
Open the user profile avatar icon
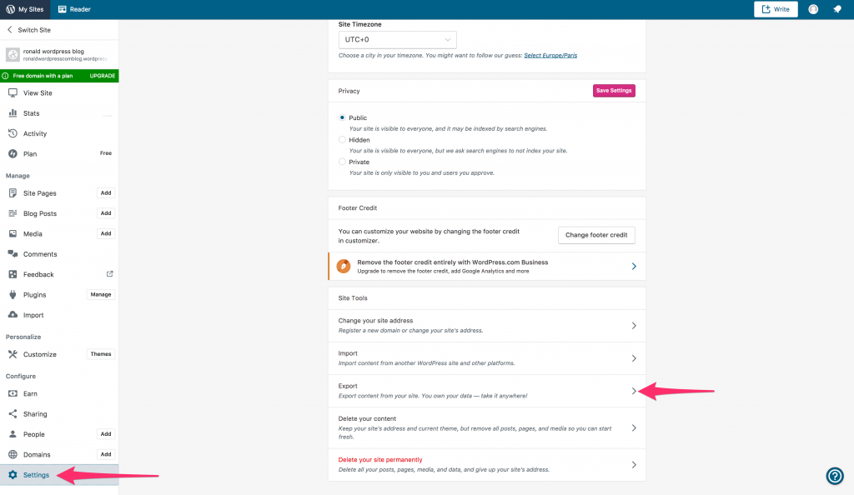tap(813, 9)
